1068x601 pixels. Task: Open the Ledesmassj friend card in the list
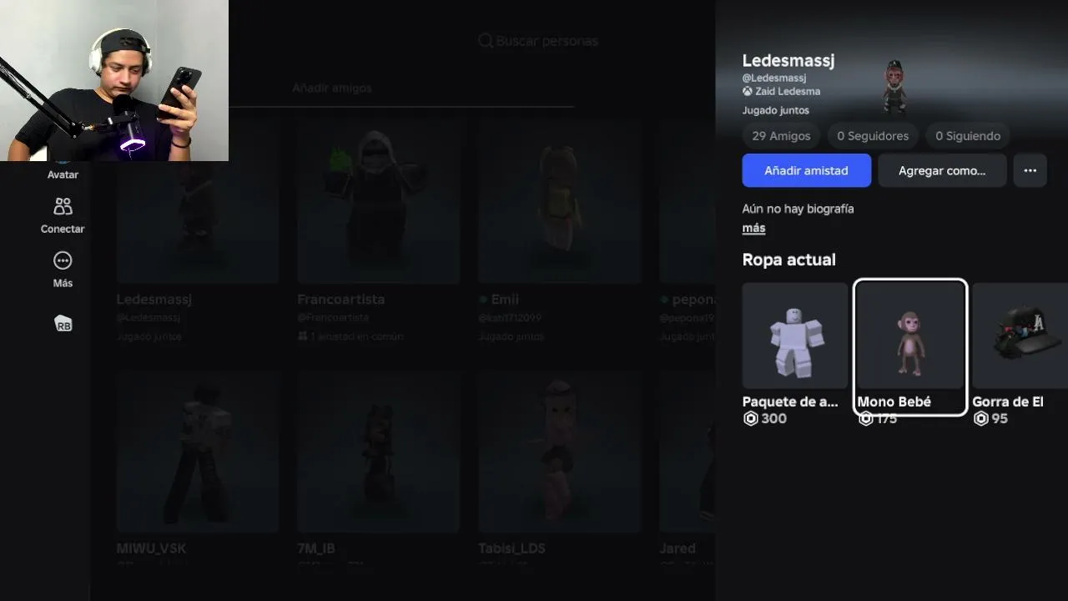(x=198, y=232)
